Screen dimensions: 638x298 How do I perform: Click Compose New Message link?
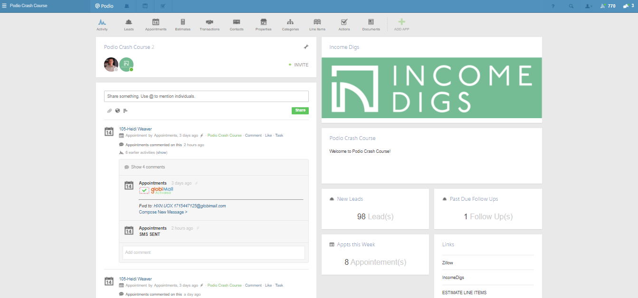pos(163,212)
